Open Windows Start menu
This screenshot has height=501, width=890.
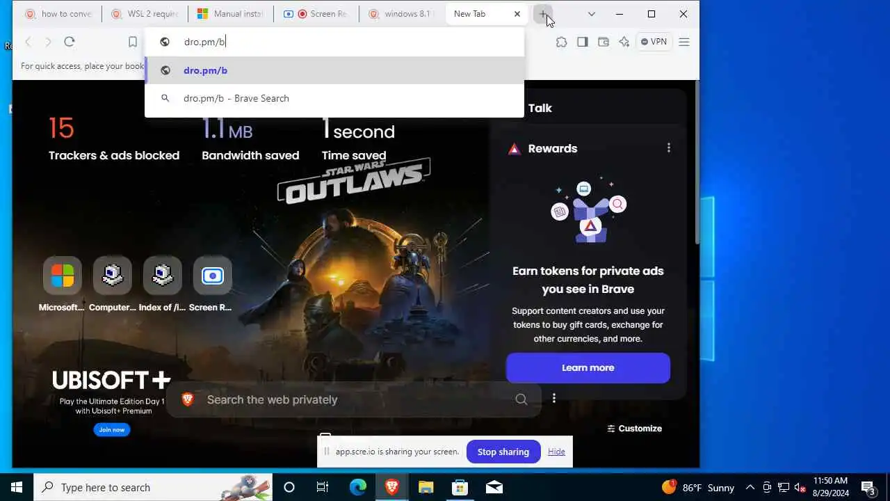tap(17, 487)
